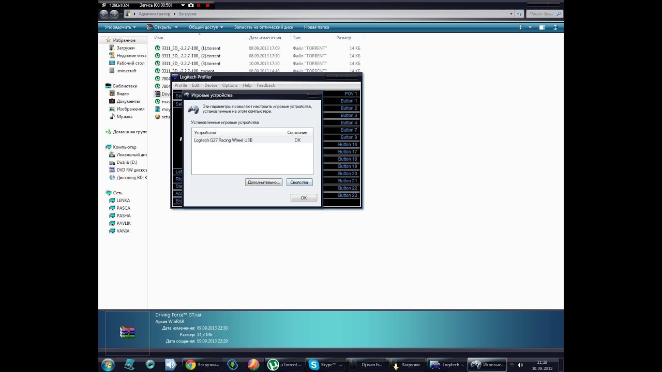Click the Explorer Forward navigation arrow
Viewport: 662px width, 372px height.
click(114, 14)
